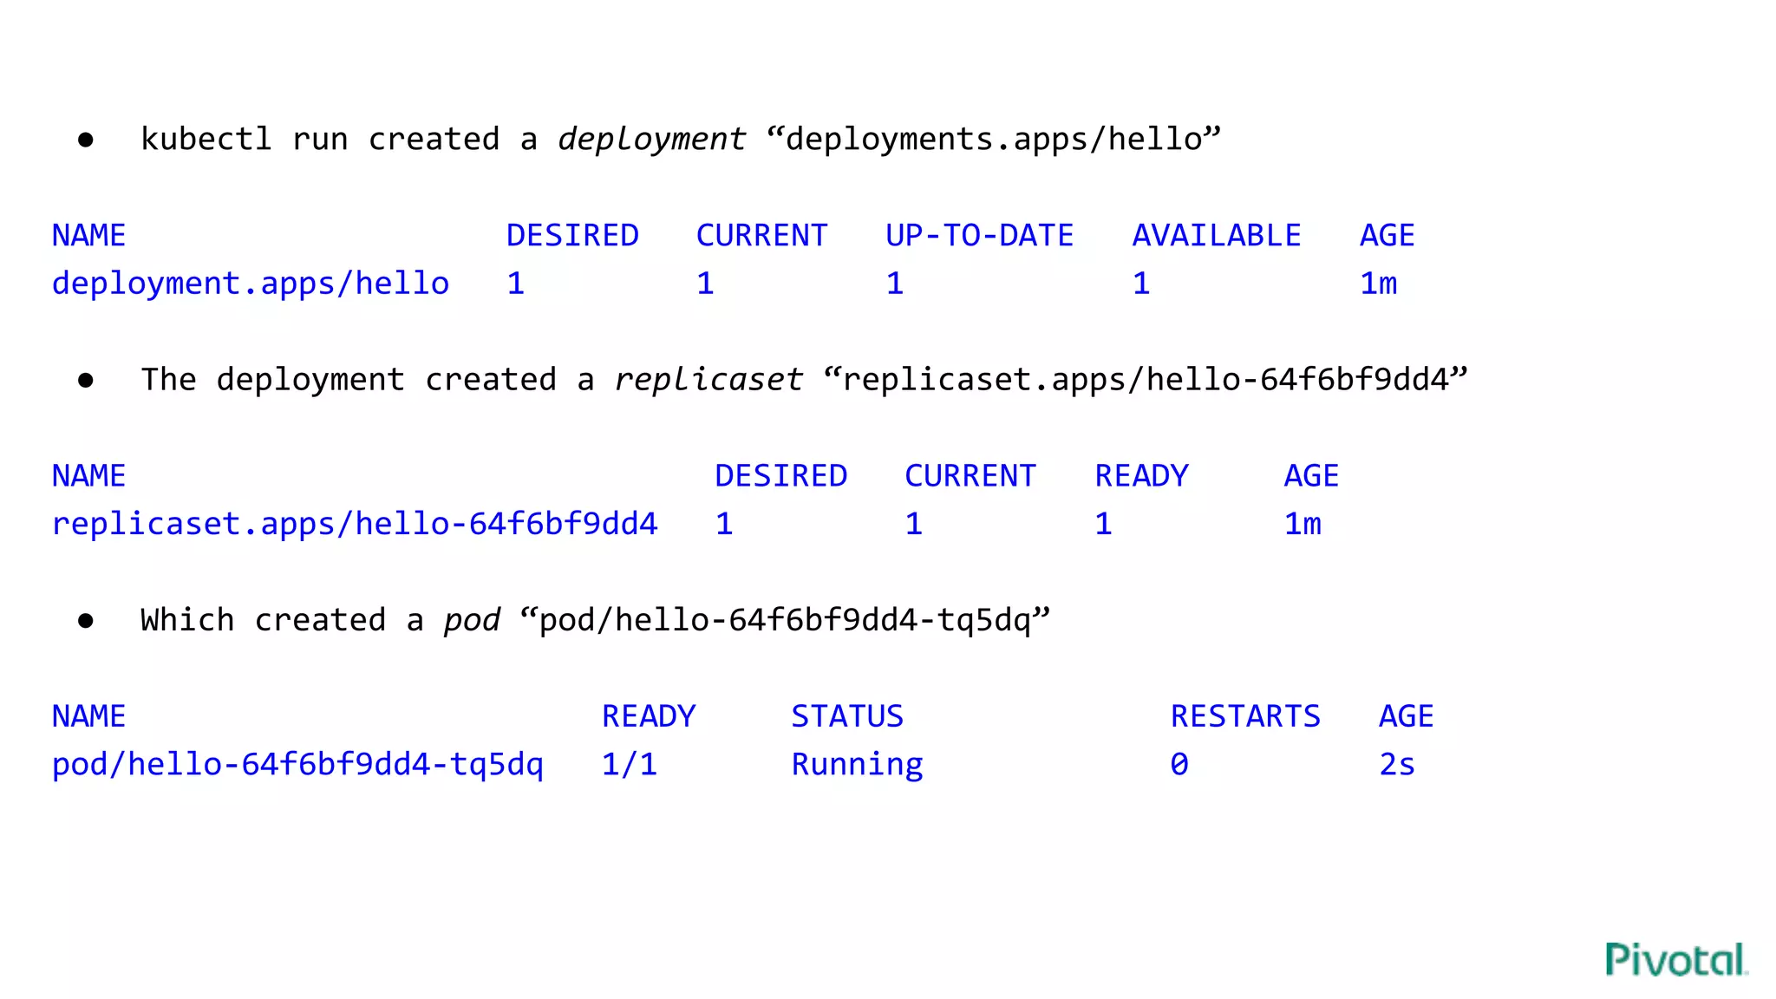1776x999 pixels.
Task: Click the 'READY' header in the replicaset table
Action: tap(1141, 476)
